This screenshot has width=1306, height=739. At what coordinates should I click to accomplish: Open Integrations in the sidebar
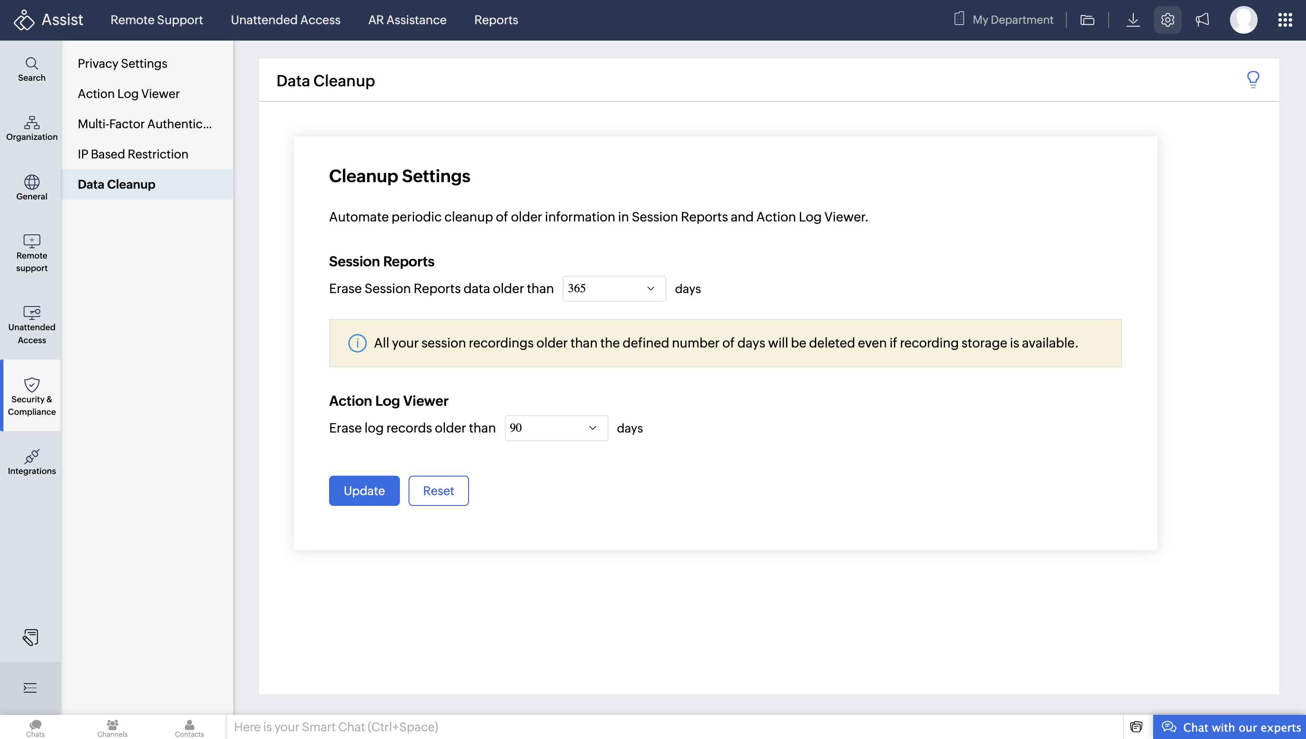click(x=32, y=462)
